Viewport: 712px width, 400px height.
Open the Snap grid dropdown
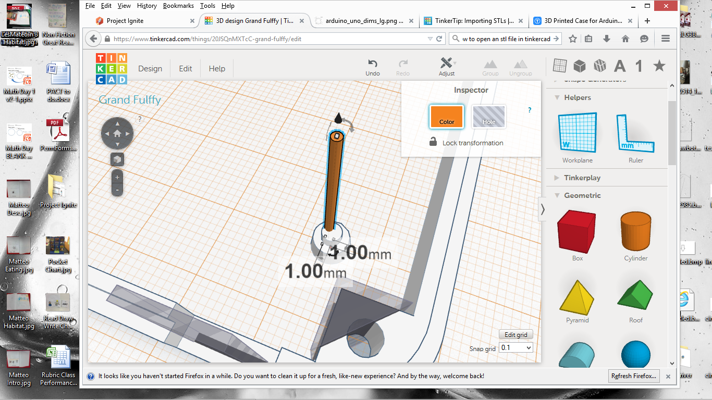516,347
